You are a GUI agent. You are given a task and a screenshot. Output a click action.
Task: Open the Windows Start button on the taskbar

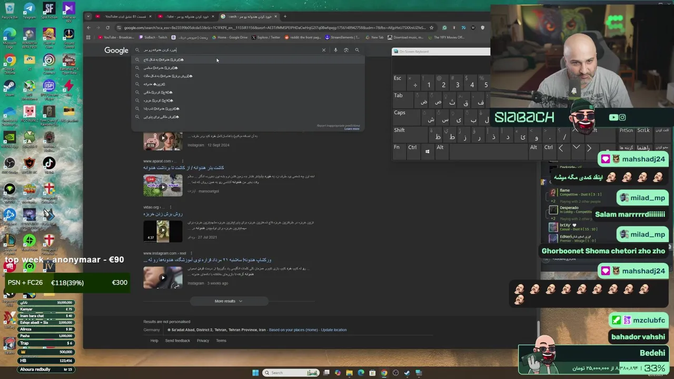(255, 373)
